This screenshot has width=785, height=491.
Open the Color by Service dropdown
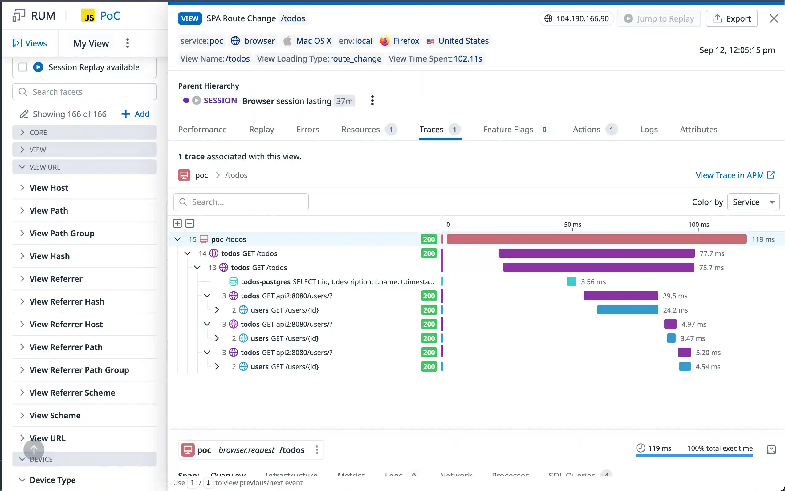tap(753, 202)
